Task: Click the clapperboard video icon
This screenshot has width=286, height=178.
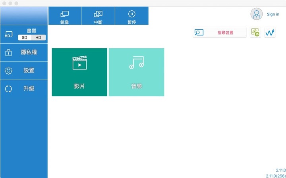Action: tap(79, 63)
